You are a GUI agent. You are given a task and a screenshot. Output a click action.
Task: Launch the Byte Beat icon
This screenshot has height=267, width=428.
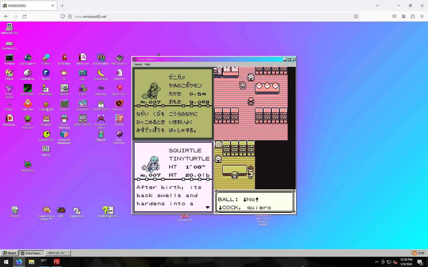tap(28, 90)
